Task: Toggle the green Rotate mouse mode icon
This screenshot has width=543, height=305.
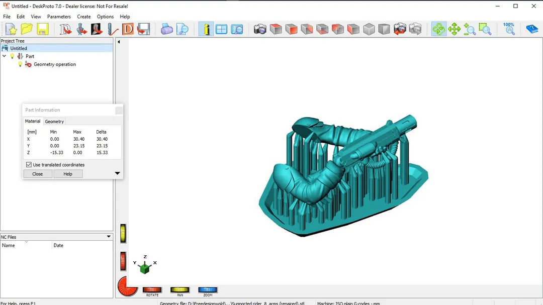Action: pos(439,29)
